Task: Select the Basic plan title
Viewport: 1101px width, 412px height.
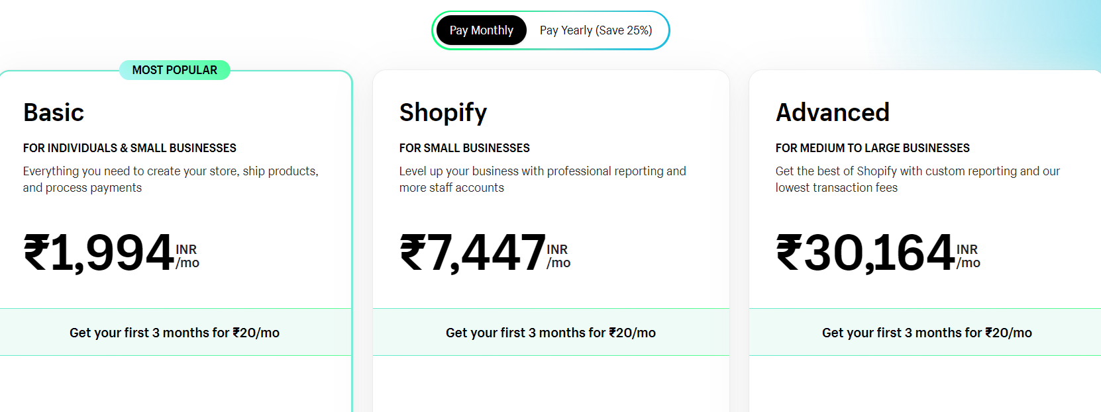Action: [53, 112]
